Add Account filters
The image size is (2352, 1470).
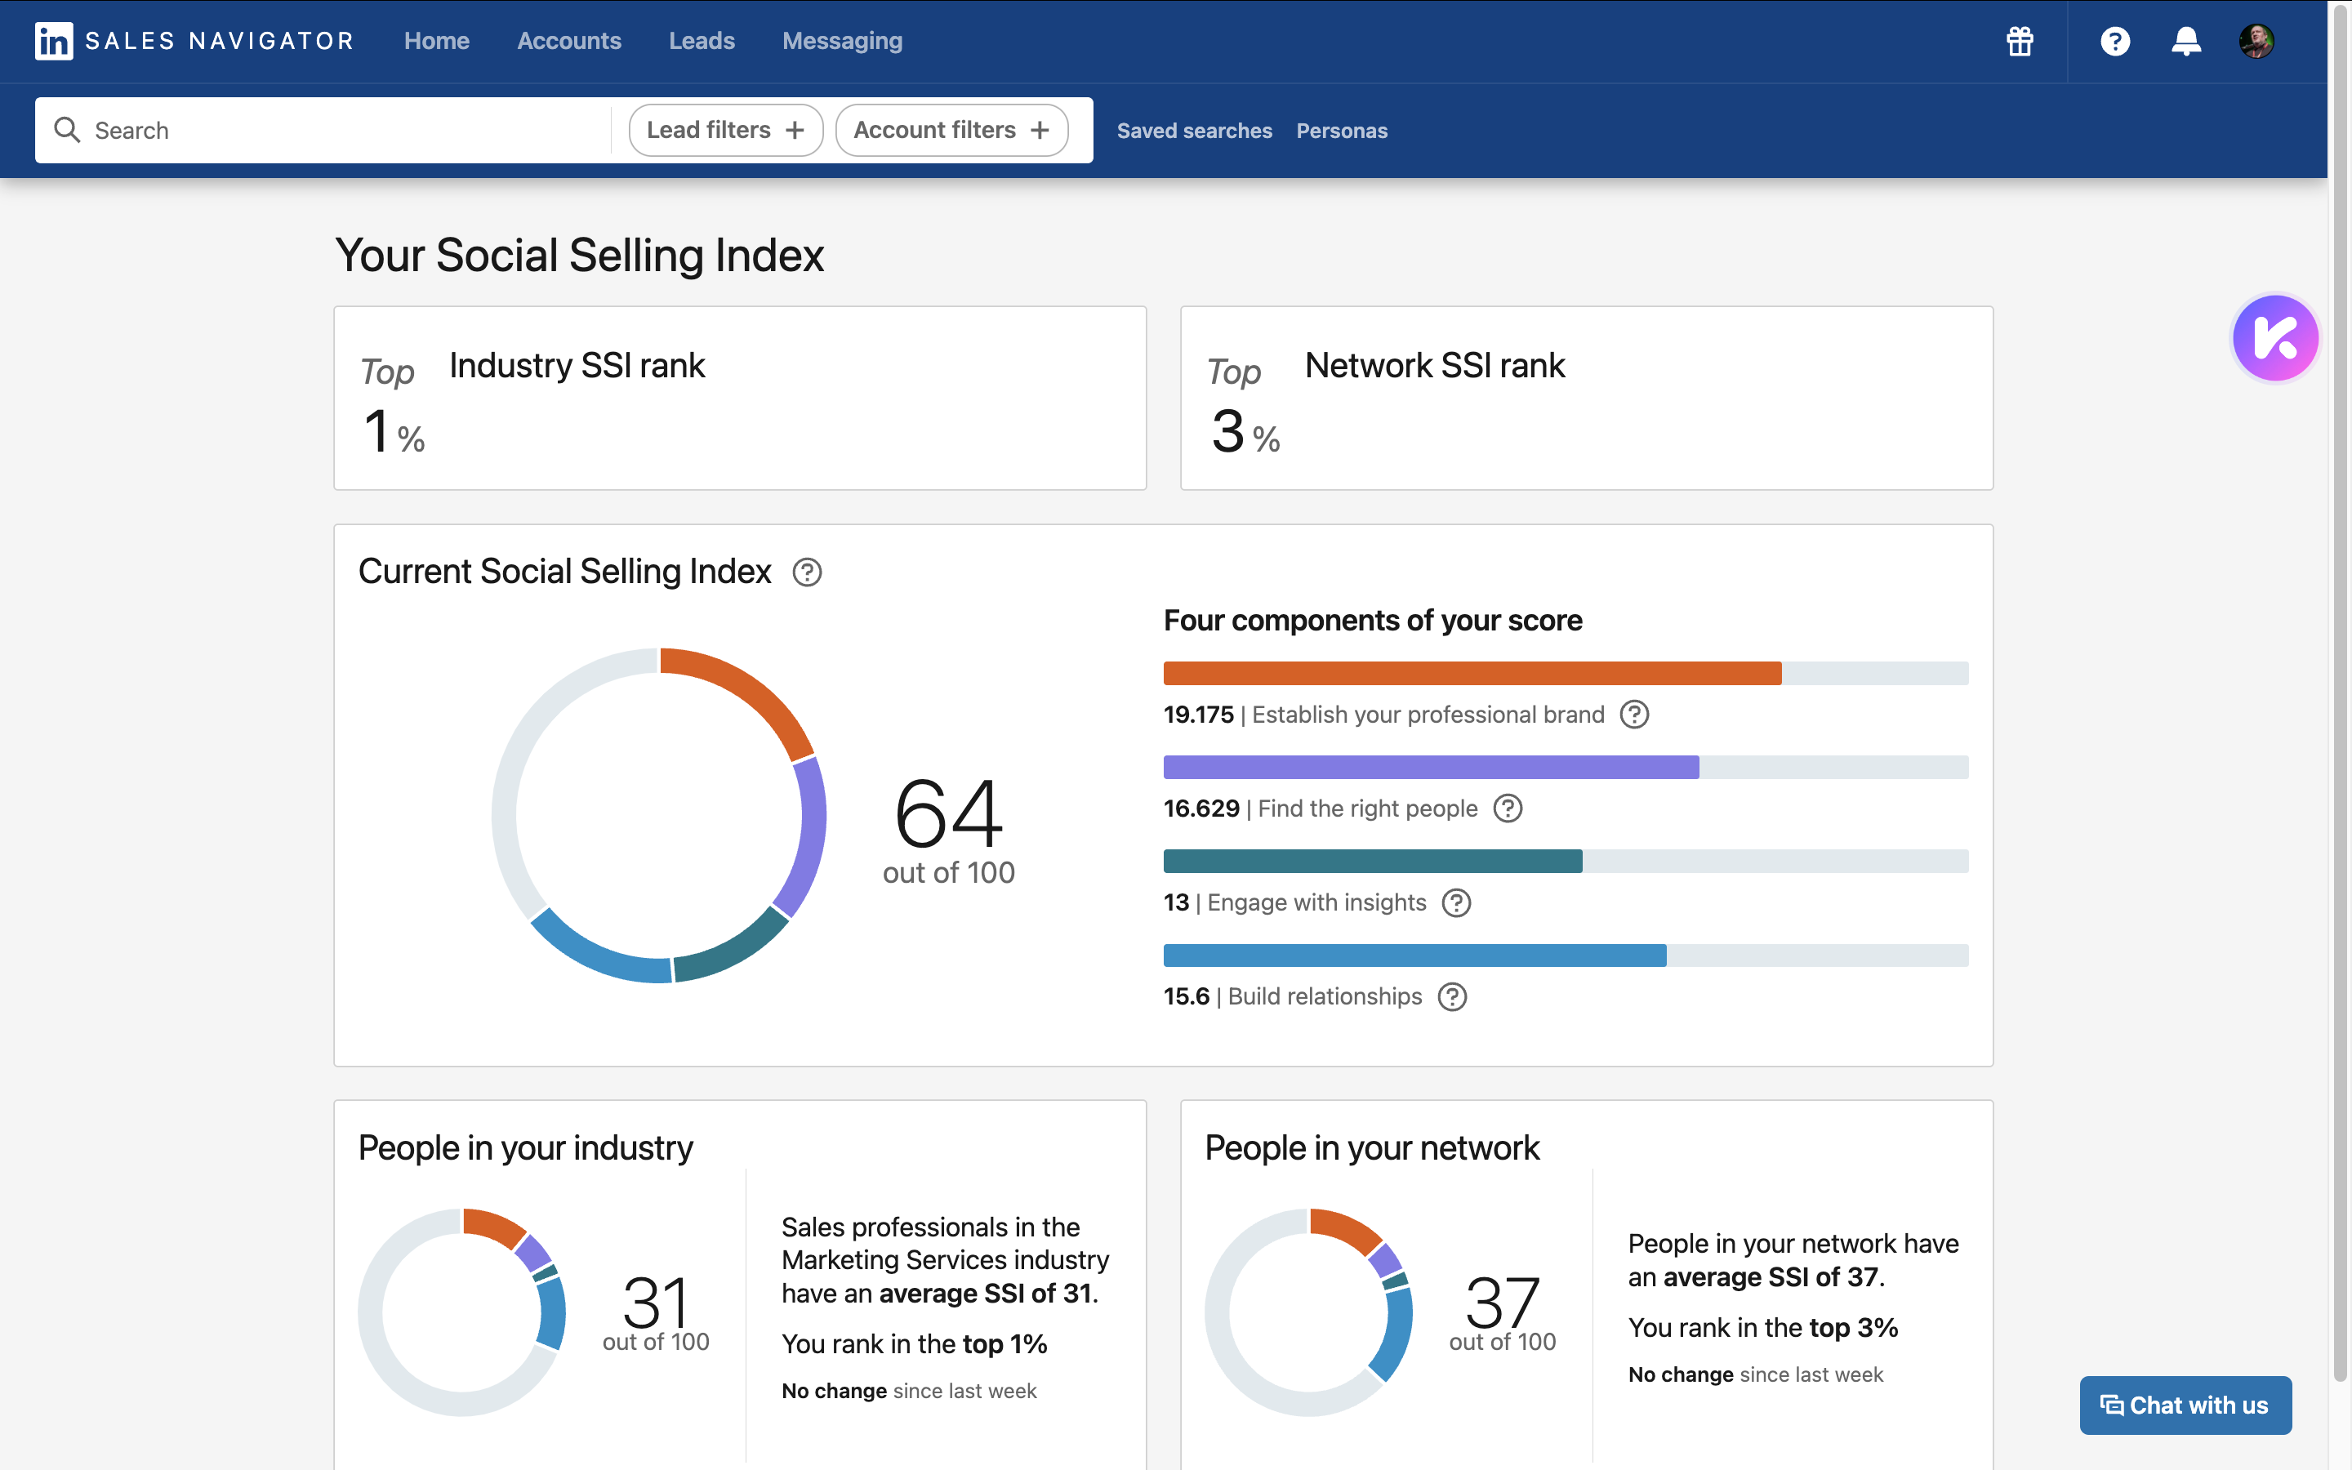click(x=951, y=129)
